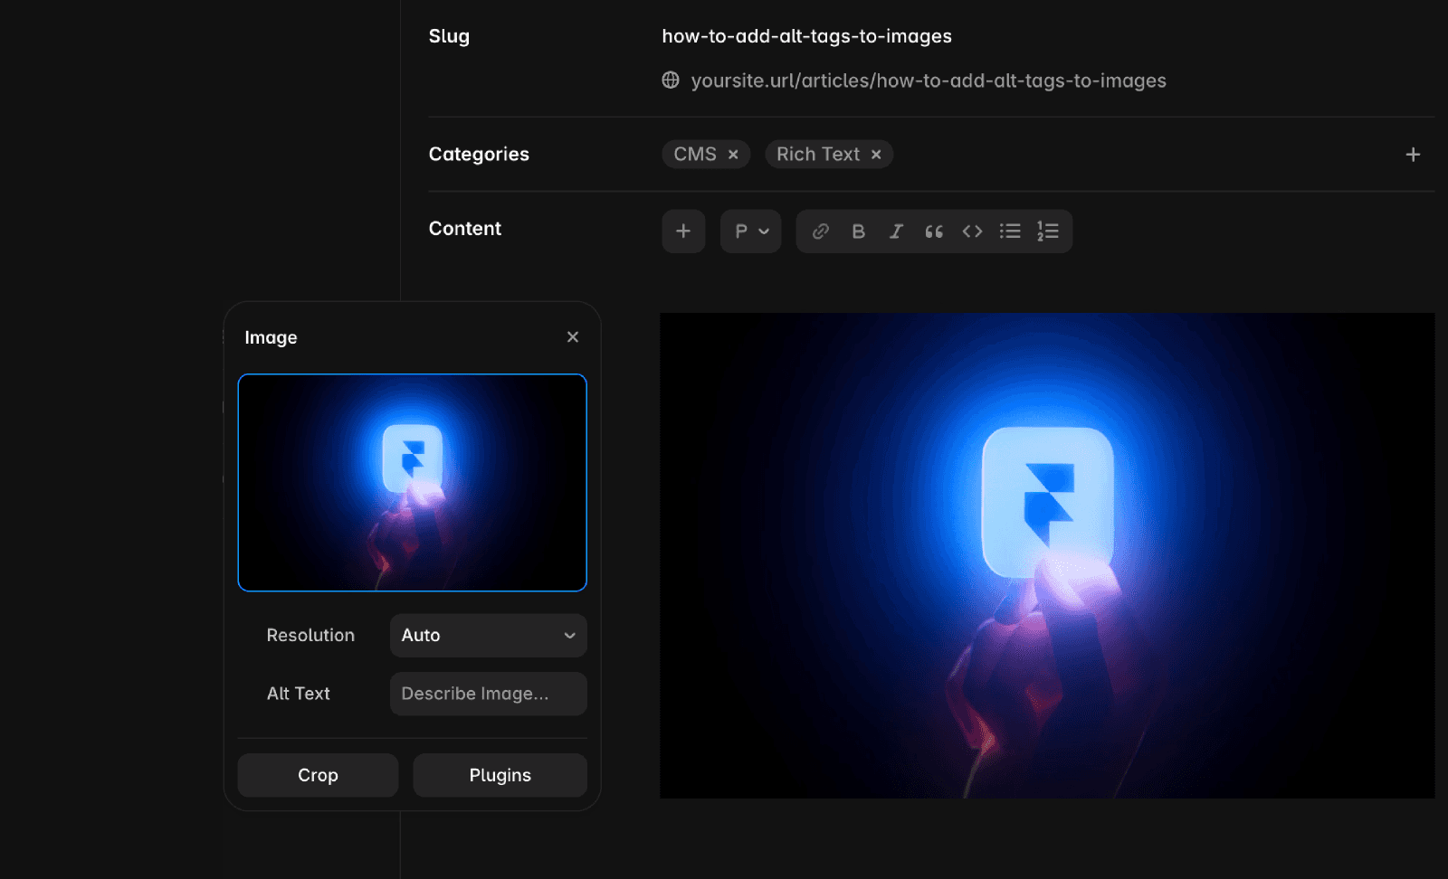
Task: Focus the Alt Text input field
Action: (x=489, y=694)
